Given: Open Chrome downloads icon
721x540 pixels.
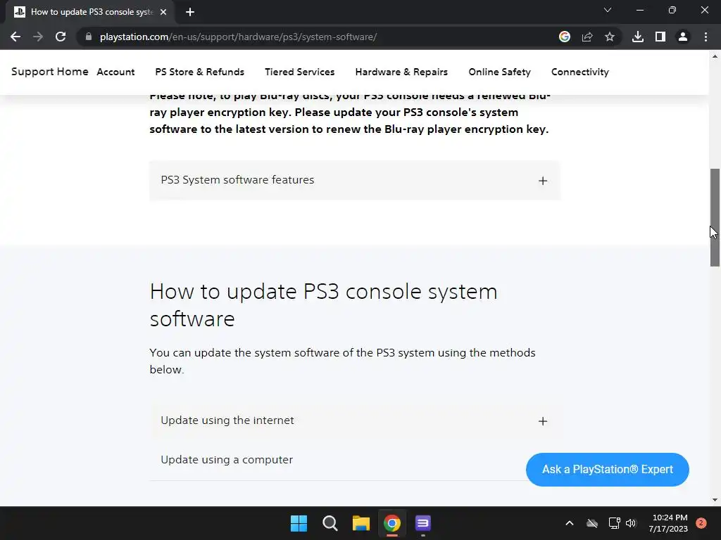Looking at the screenshot, I should [638, 37].
